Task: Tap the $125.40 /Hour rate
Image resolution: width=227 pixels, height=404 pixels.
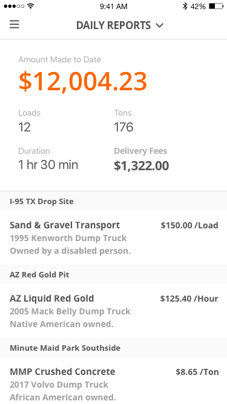Action: click(x=189, y=299)
